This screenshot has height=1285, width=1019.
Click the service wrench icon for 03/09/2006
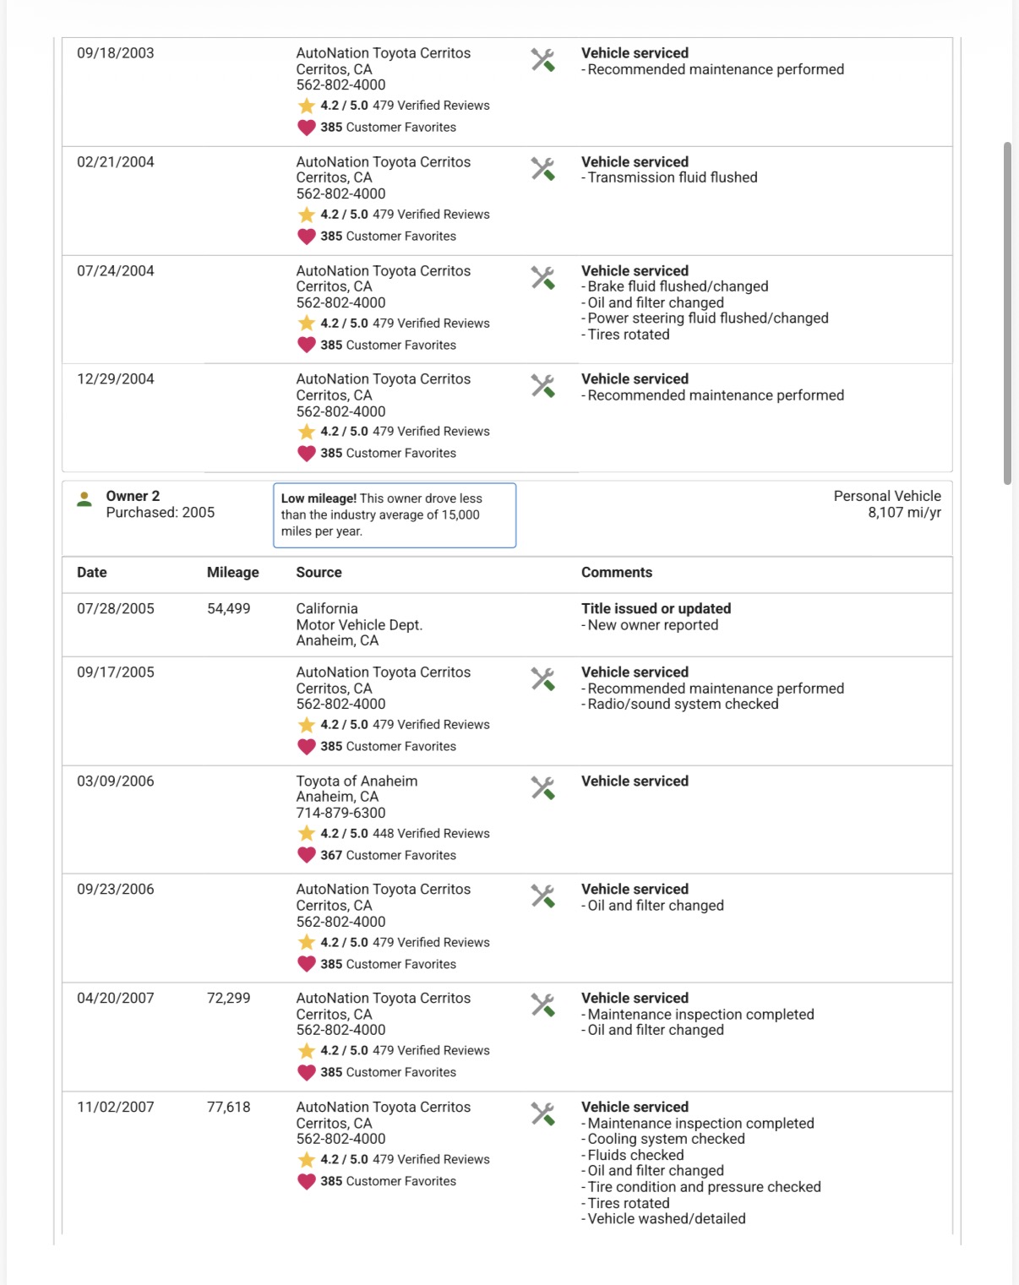542,788
